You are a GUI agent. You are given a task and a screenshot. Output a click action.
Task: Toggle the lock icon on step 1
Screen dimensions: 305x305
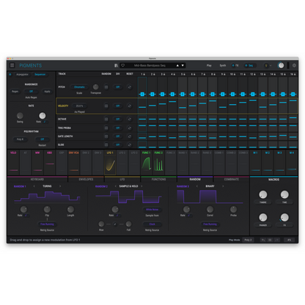tap(144, 74)
